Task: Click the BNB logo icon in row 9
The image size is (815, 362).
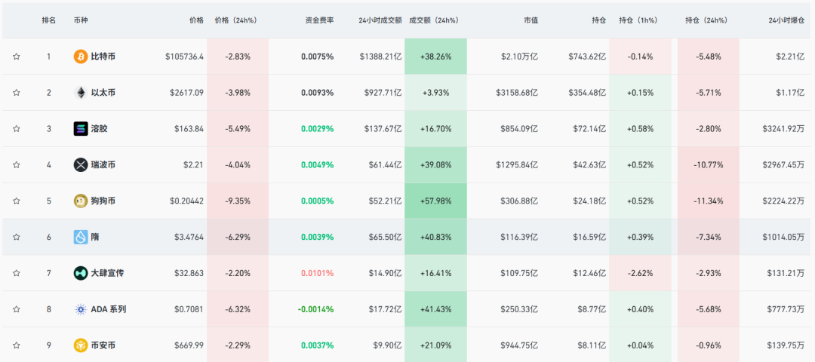Action: tap(81, 345)
